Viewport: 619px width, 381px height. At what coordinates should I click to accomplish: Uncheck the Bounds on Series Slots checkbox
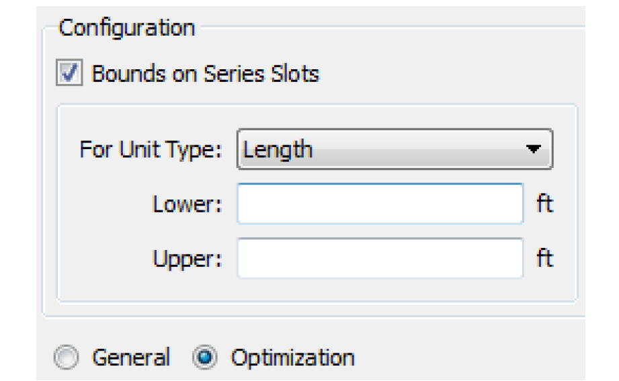(x=71, y=73)
